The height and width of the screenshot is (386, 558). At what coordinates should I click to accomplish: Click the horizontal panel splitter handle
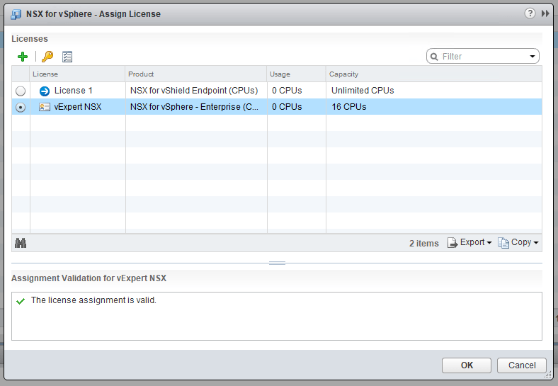tap(277, 263)
